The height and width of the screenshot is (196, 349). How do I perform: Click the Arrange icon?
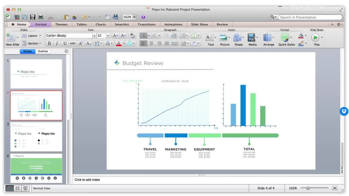[267, 38]
